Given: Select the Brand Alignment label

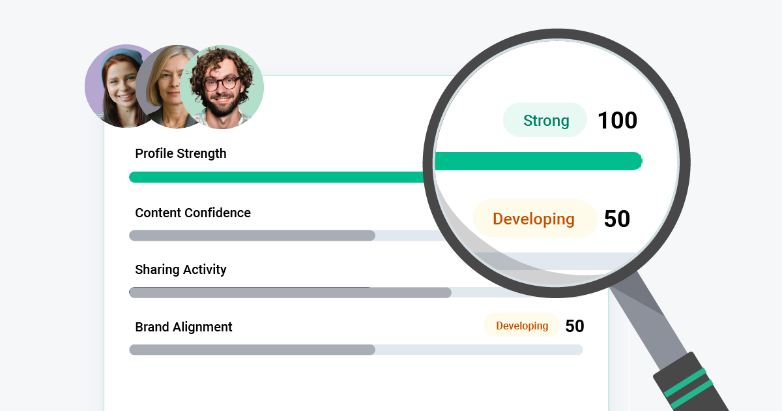Looking at the screenshot, I should point(183,327).
